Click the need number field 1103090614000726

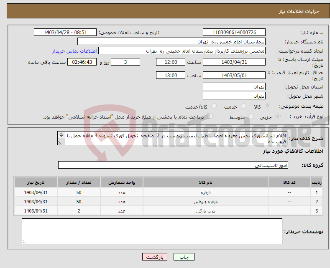coord(234,33)
